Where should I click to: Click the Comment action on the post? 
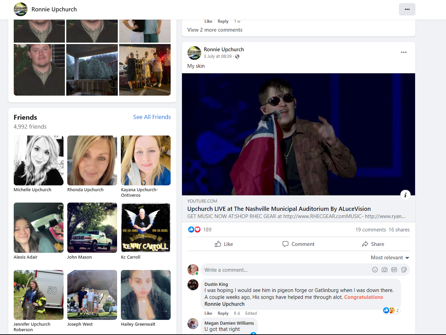pyautogui.click(x=298, y=244)
